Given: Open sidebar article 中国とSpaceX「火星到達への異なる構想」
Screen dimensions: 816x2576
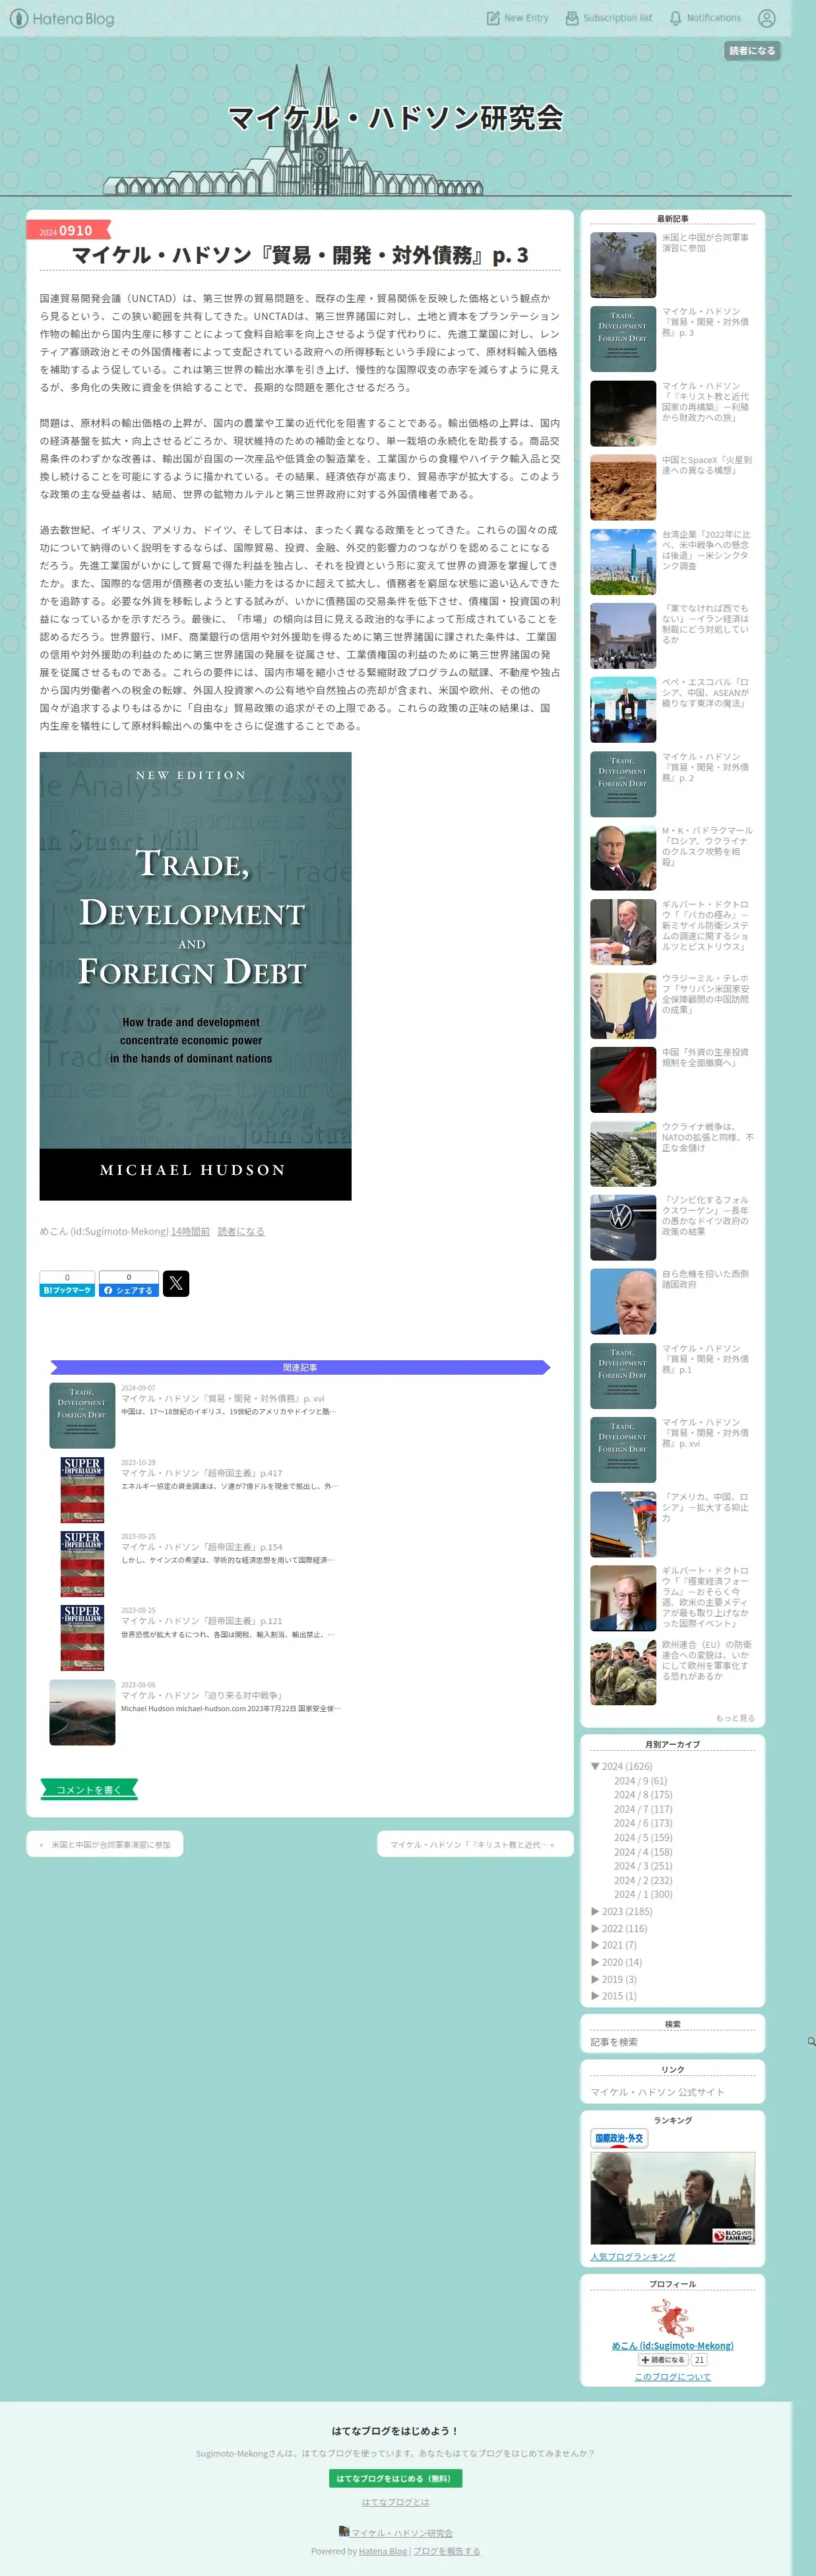Looking at the screenshot, I should [707, 465].
